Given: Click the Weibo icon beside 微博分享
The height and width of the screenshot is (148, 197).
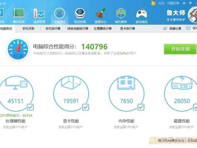Looking at the screenshot, I should pyautogui.click(x=165, y=29).
